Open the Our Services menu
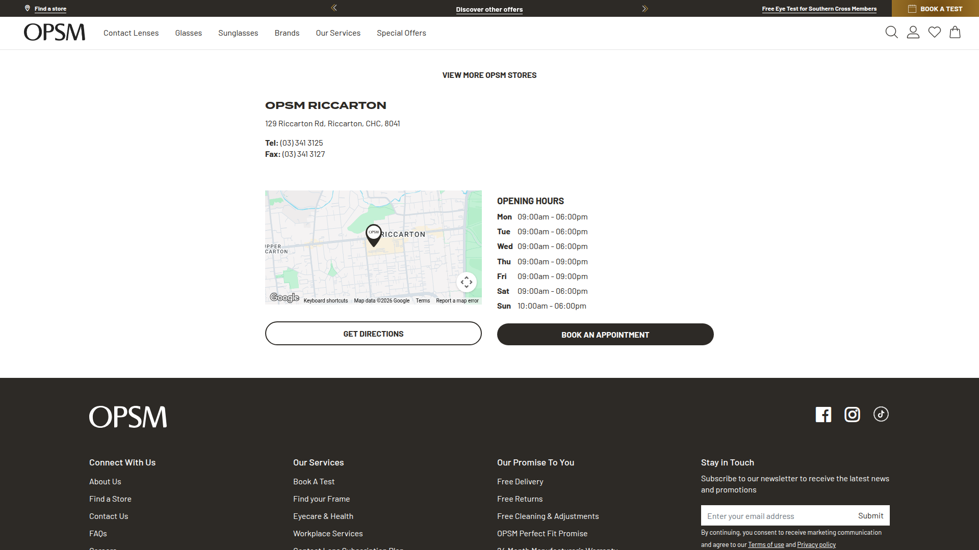Screen dimensions: 979x550 click(x=338, y=33)
